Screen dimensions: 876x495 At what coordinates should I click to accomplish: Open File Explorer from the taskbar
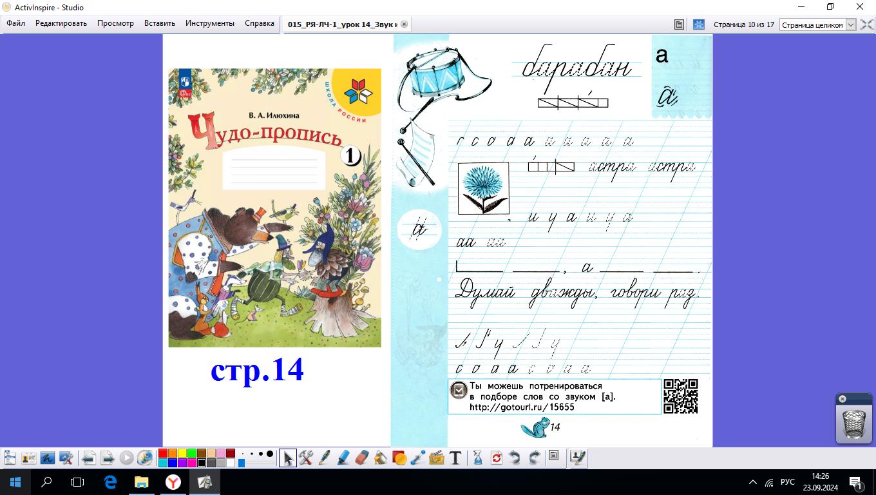[x=141, y=482]
